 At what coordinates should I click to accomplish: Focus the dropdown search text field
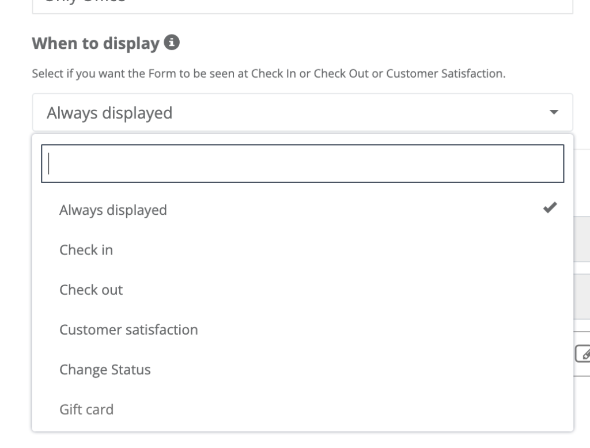pyautogui.click(x=302, y=164)
